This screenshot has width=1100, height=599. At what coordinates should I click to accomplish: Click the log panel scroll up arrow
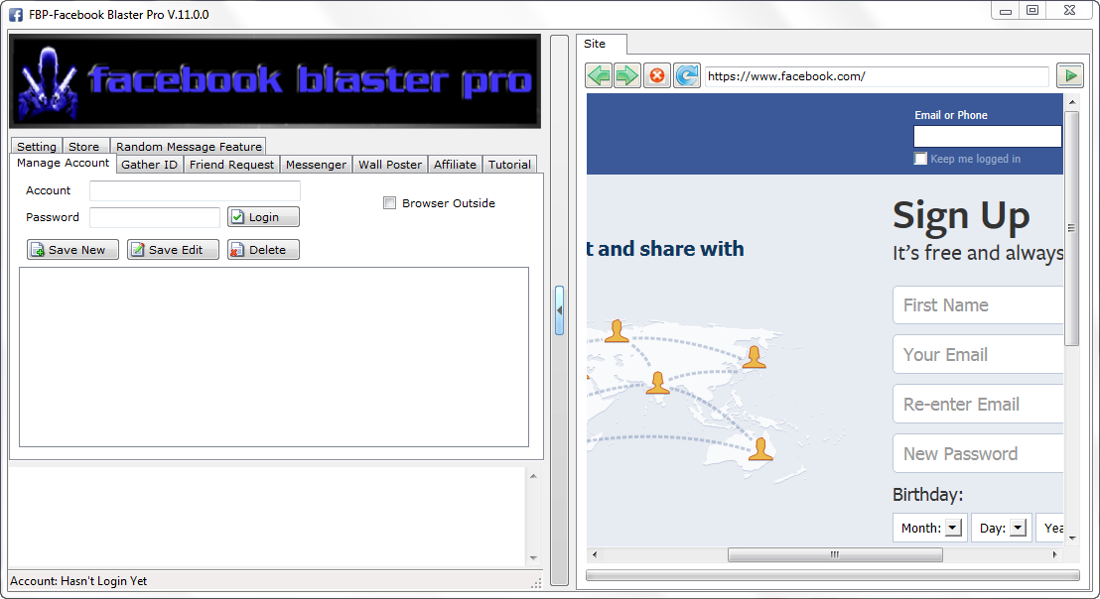coord(533,476)
